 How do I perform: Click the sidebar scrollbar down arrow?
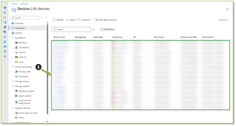tap(47, 121)
